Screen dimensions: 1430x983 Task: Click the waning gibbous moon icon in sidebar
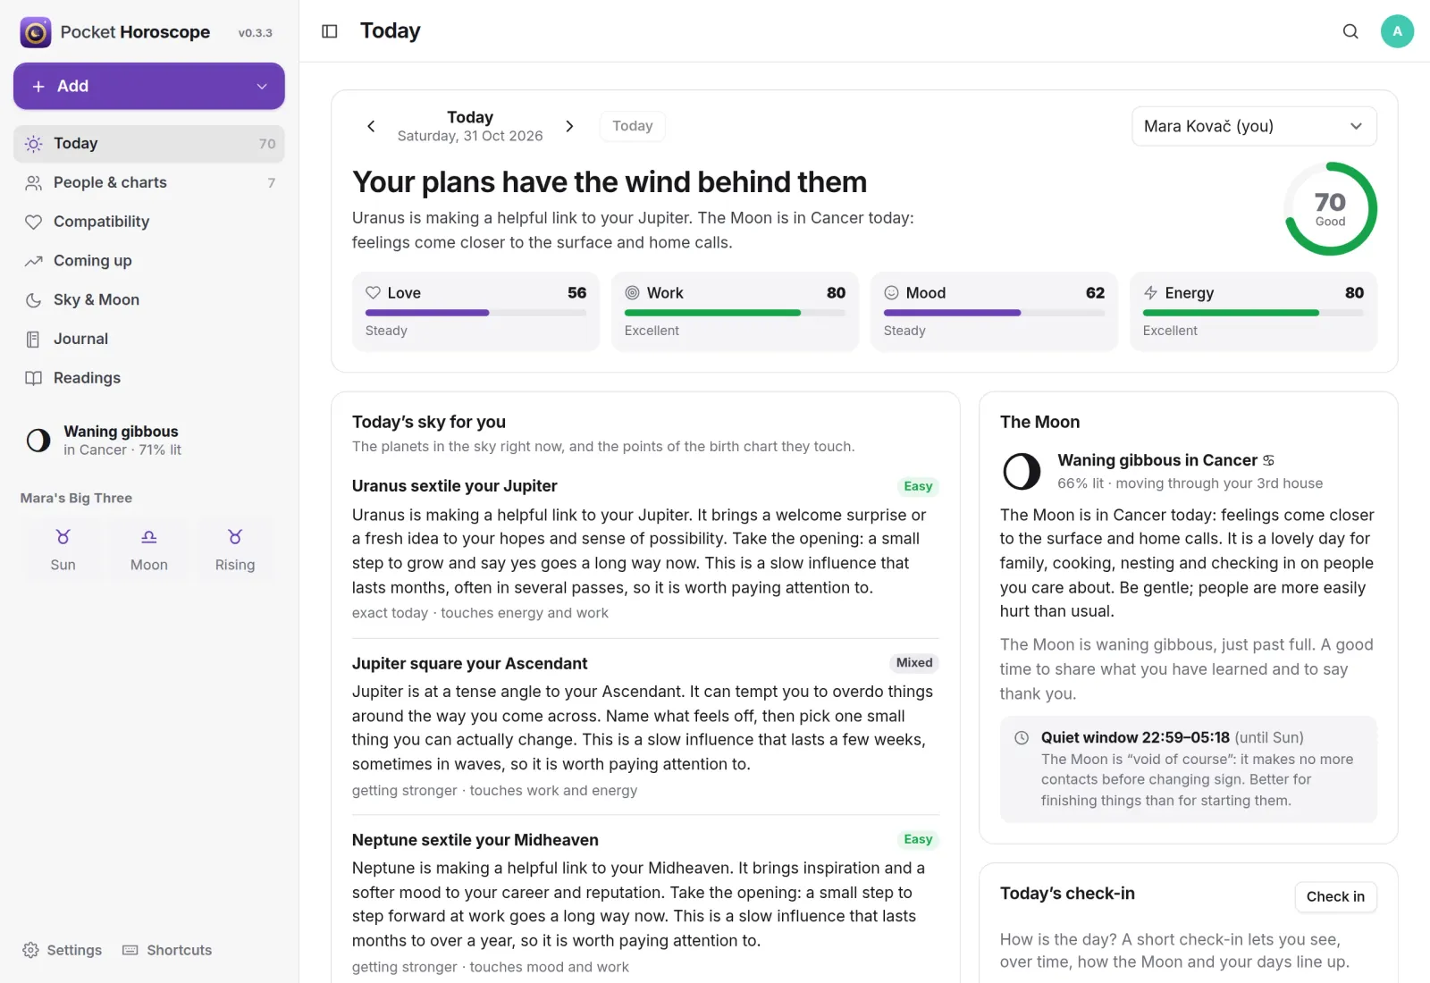[x=38, y=440]
